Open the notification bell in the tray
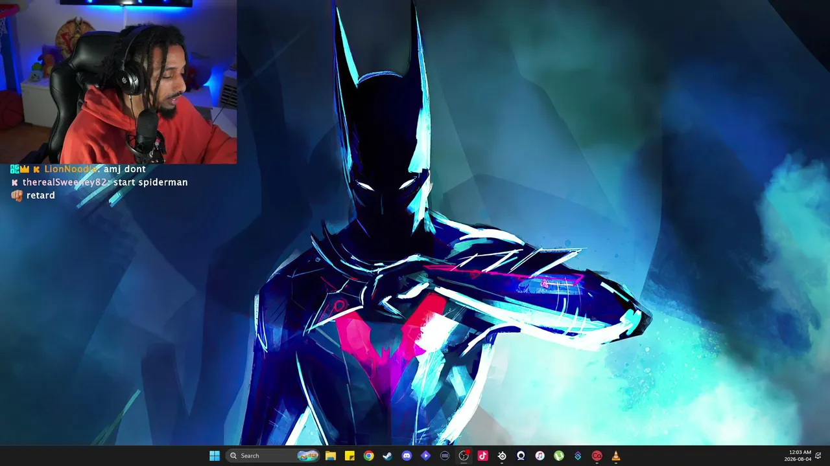 (x=819, y=456)
